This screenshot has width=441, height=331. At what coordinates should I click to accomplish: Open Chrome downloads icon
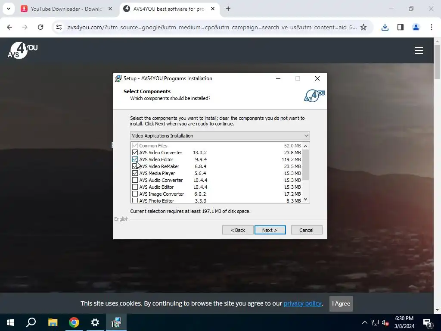pos(385,27)
